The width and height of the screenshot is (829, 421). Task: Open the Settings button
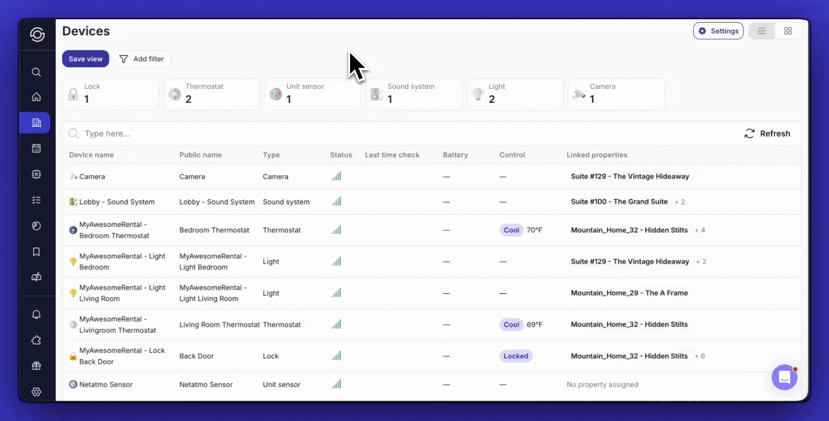718,31
